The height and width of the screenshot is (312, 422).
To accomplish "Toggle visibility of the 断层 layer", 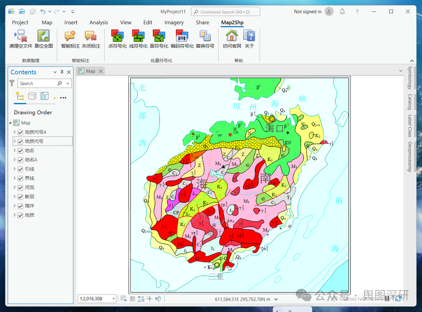I will coord(21,197).
